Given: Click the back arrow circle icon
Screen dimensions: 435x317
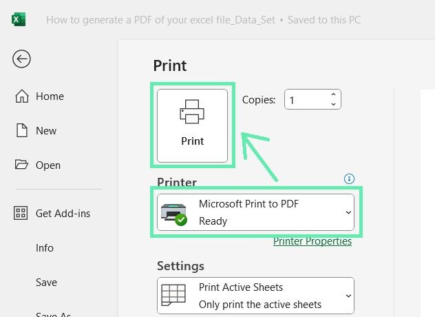Looking at the screenshot, I should point(21,59).
